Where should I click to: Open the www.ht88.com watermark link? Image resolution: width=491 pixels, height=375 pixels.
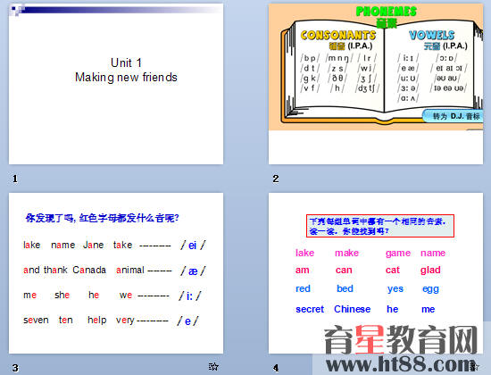[402, 364]
